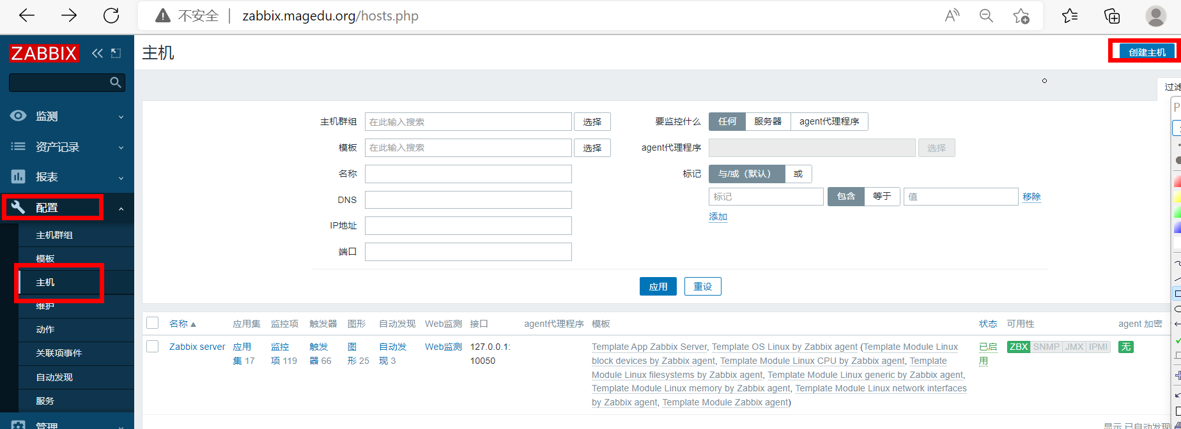Screen dimensions: 1181x429
Task: Click the 移除 tag link
Action: 1031,197
